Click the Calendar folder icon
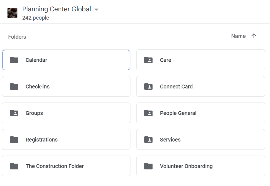The height and width of the screenshot is (186, 270). pos(14,60)
